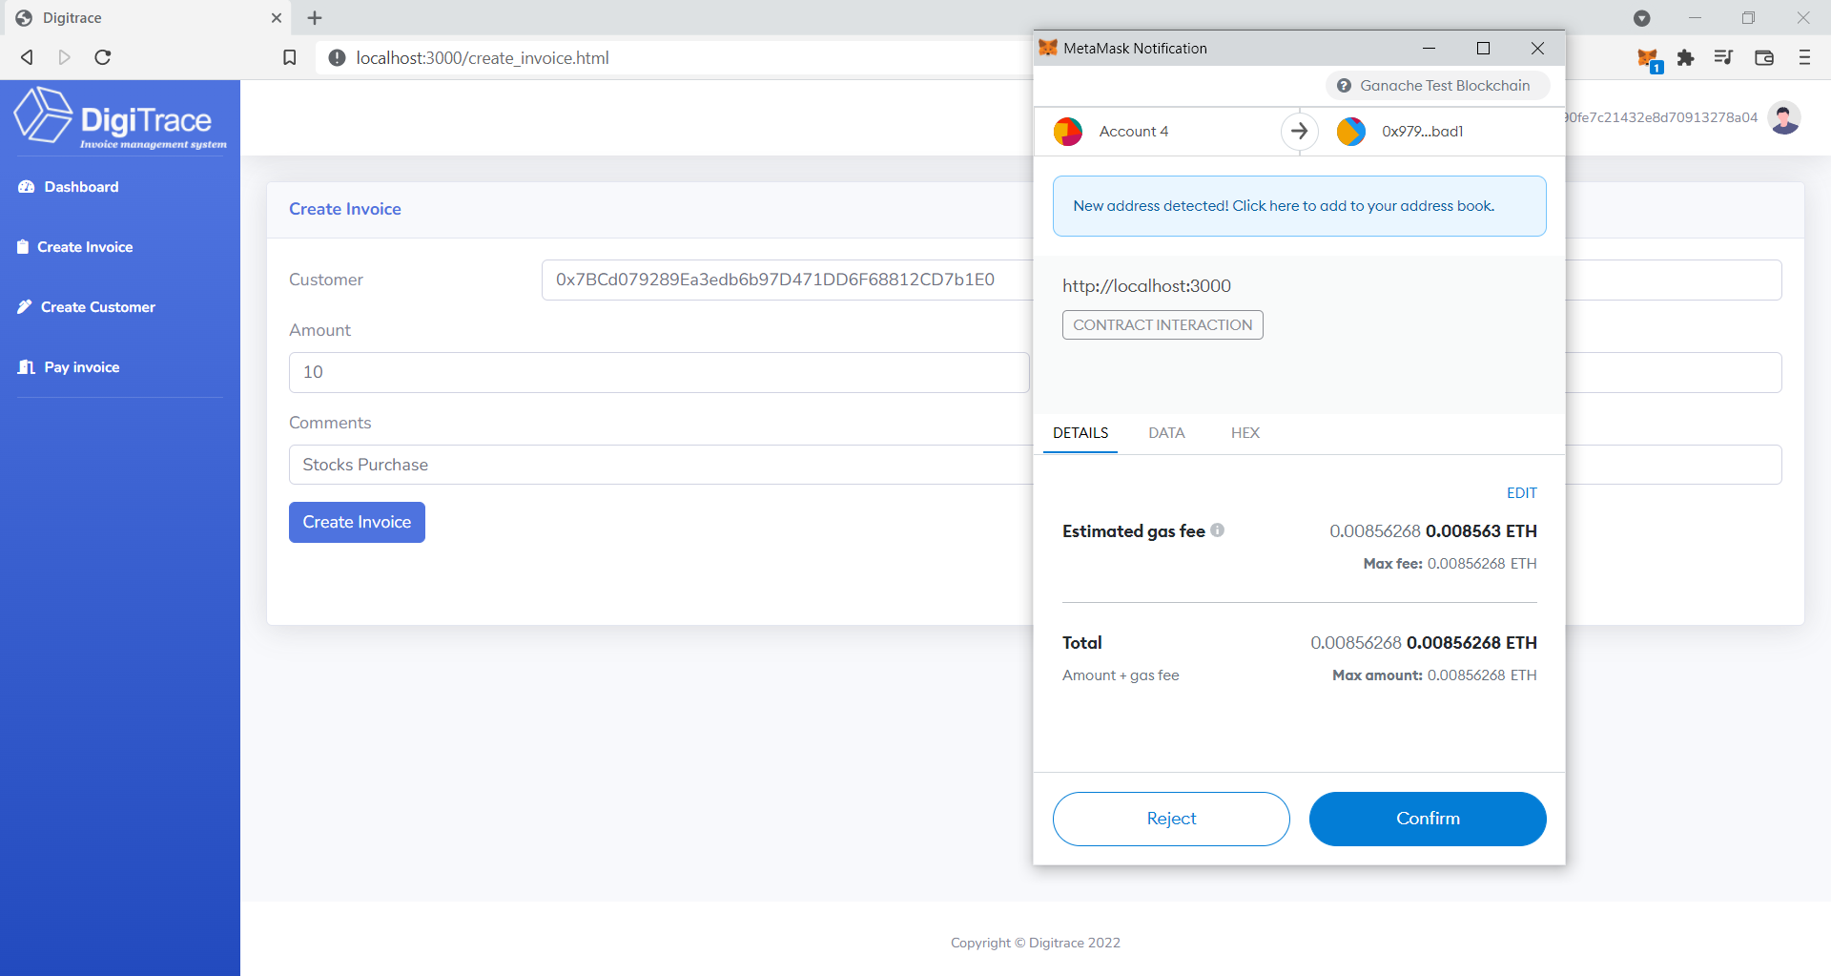The width and height of the screenshot is (1831, 976).
Task: Switch to the HEX tab
Action: tap(1245, 433)
